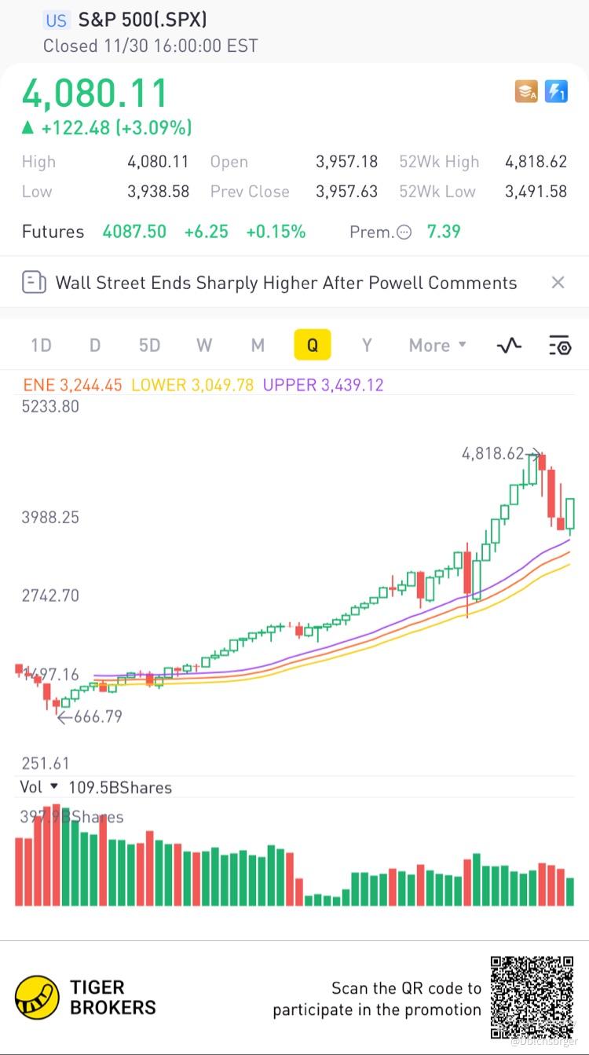Open the chart indicator waveform icon

pyautogui.click(x=510, y=345)
